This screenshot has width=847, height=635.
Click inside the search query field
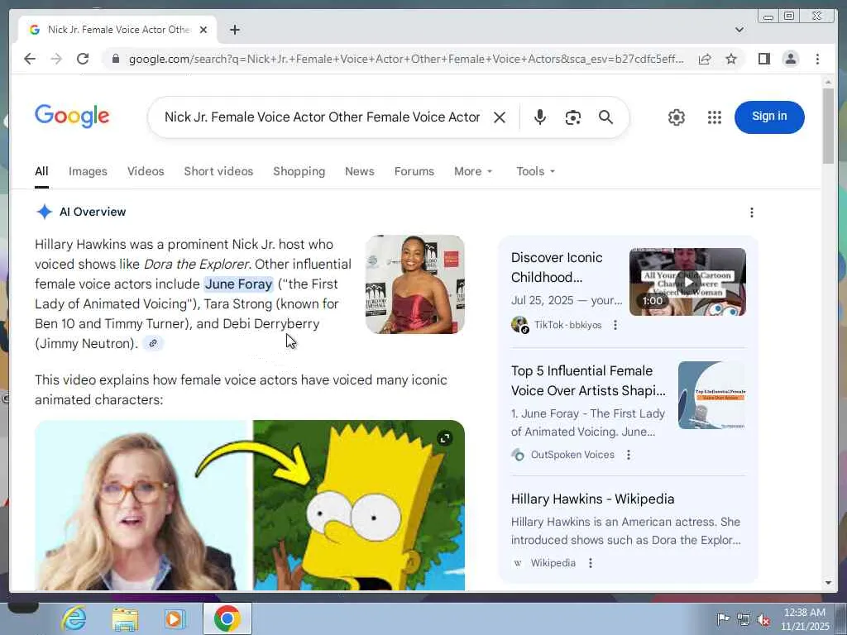pos(322,117)
